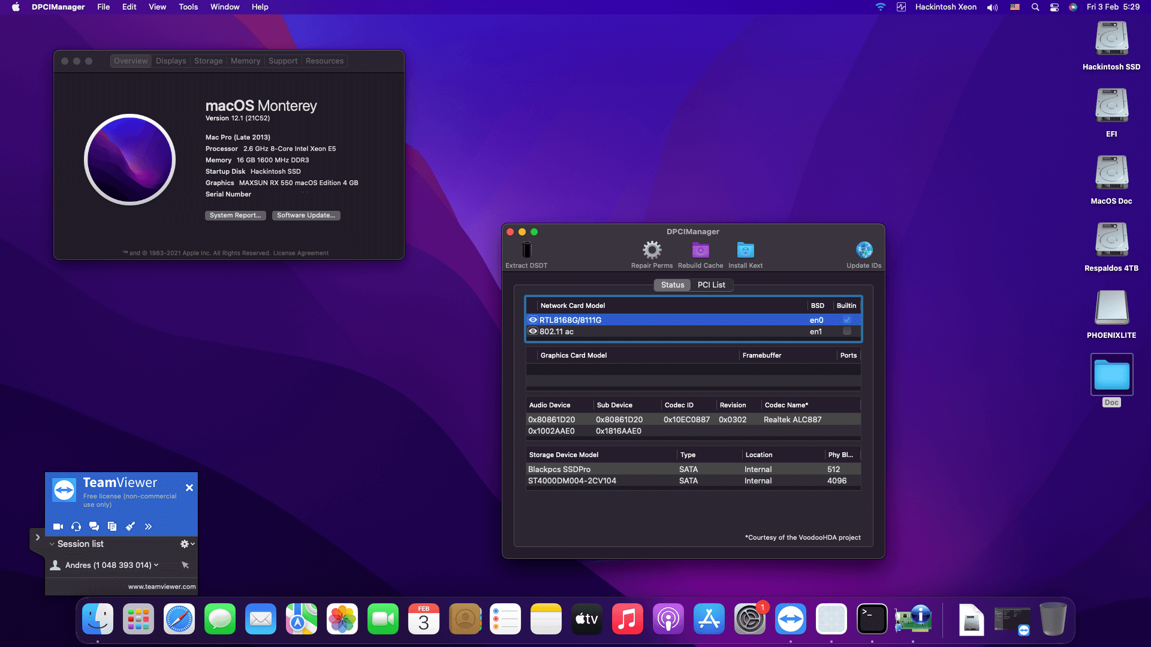Expand the Andres session dropdown arrow
Screen dimensions: 1151x647
click(x=156, y=565)
